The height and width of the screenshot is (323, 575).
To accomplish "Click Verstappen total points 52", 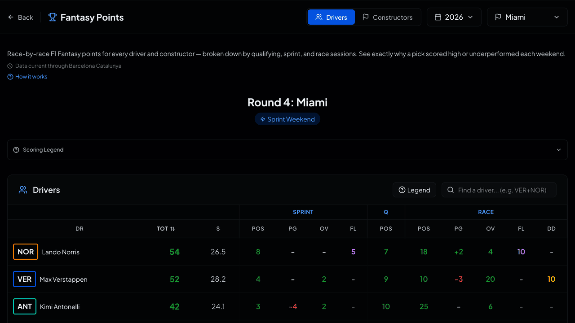I will [175, 279].
